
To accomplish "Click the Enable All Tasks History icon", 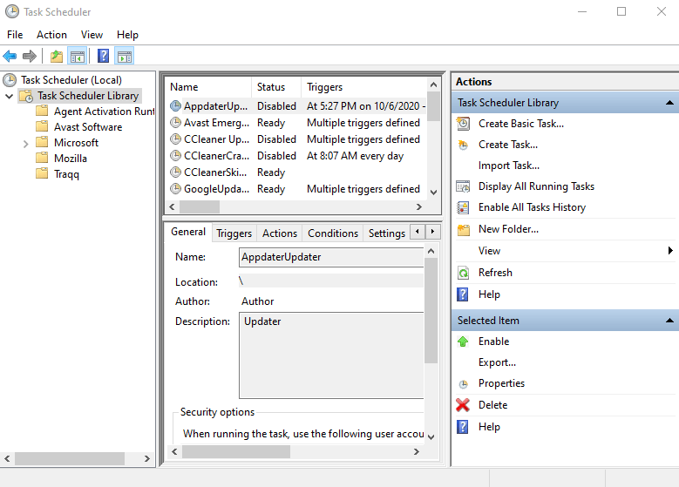I will click(463, 208).
